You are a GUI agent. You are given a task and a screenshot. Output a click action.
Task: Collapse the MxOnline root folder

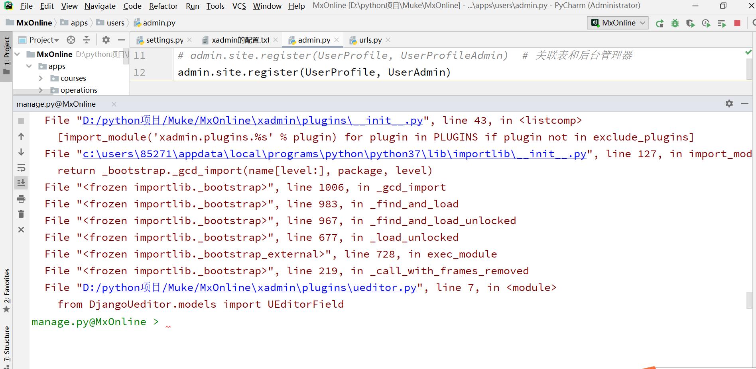(x=18, y=54)
